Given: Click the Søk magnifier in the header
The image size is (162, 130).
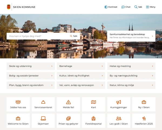Looking at the screenshot, I should (136, 7).
